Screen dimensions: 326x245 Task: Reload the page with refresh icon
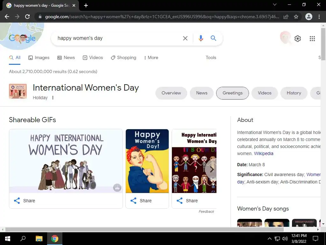click(27, 17)
